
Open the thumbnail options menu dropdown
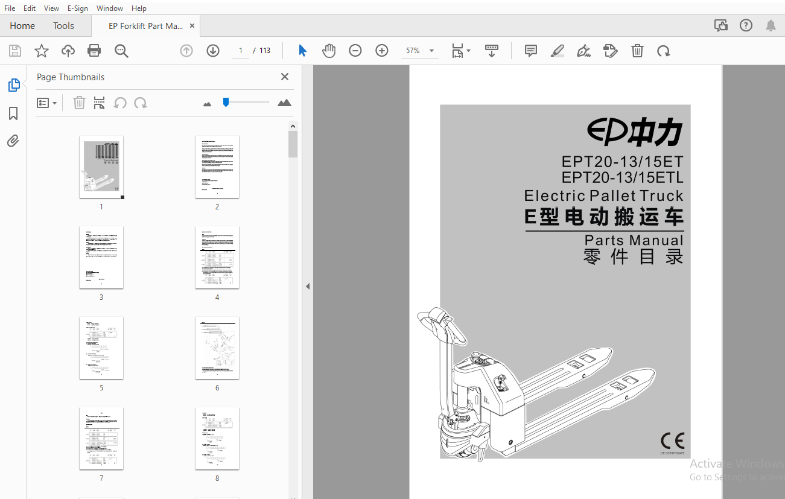[47, 103]
